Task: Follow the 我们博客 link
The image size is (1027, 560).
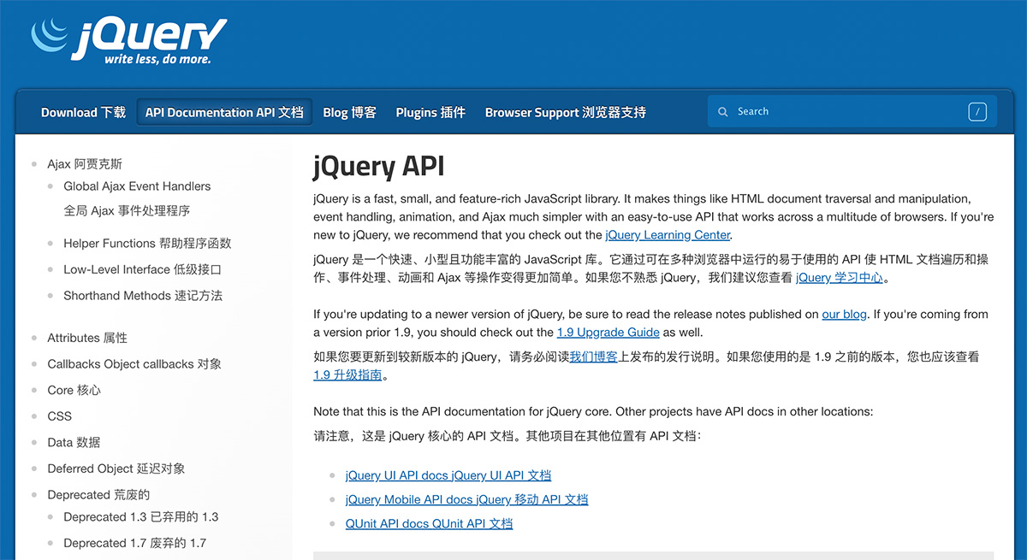Action: pos(594,357)
